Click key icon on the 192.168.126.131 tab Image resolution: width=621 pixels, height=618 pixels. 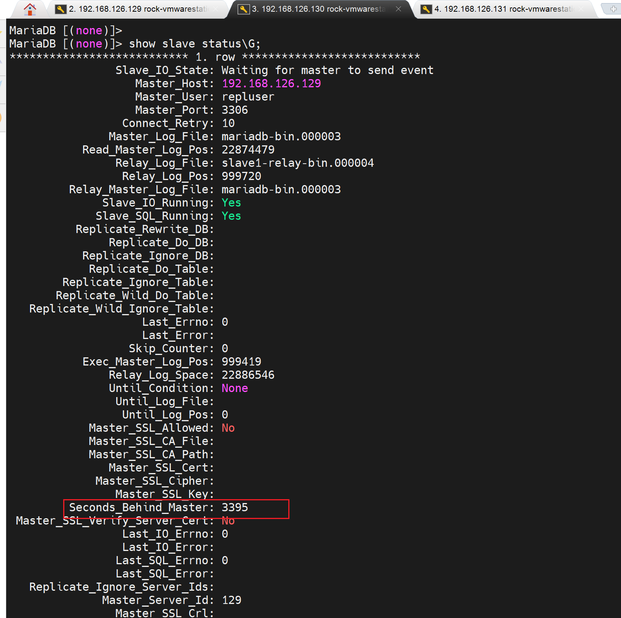426,9
